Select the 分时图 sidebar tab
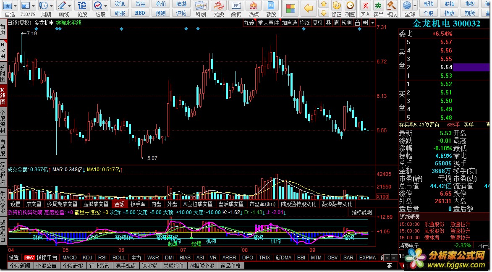Screen dimensions: 492x272 pos(3,73)
